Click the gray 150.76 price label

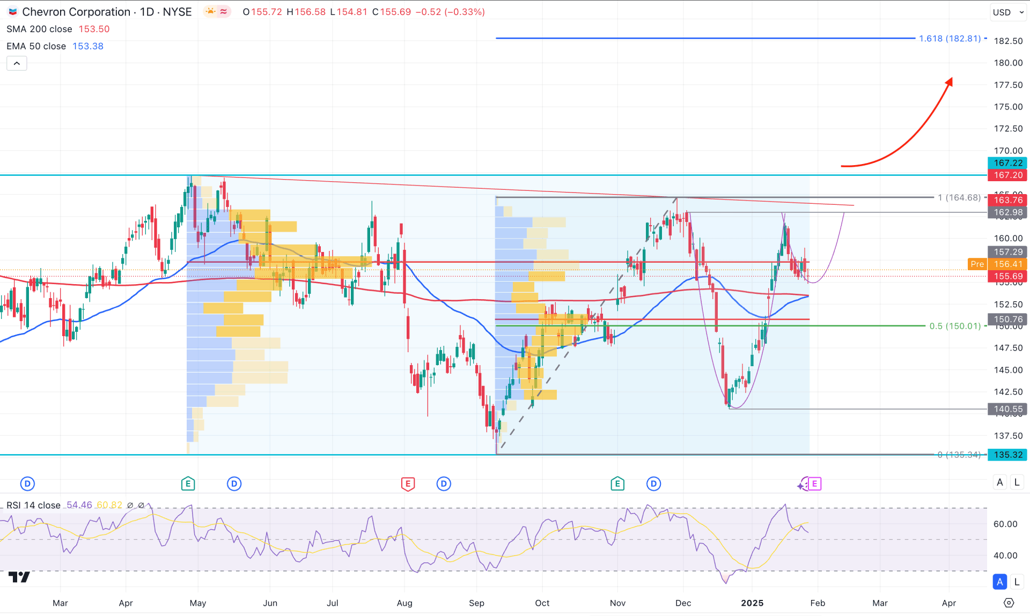click(x=1007, y=320)
